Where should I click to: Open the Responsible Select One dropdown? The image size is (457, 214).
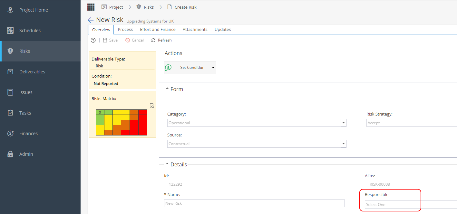pos(411,205)
